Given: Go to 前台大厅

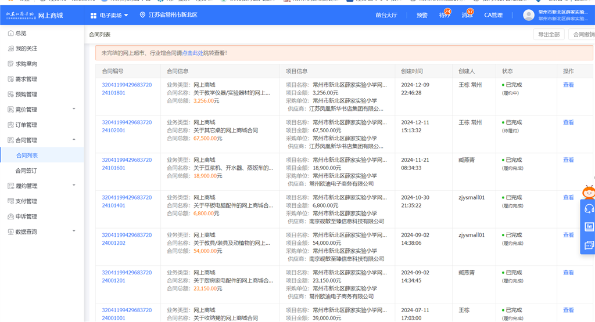Looking at the screenshot, I should [x=386, y=15].
